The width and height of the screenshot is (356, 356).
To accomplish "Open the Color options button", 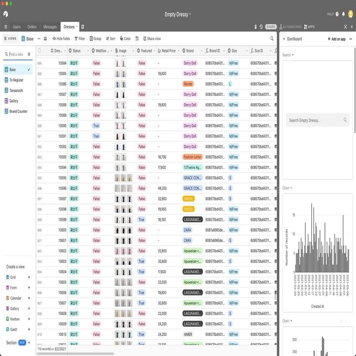I will [126, 39].
